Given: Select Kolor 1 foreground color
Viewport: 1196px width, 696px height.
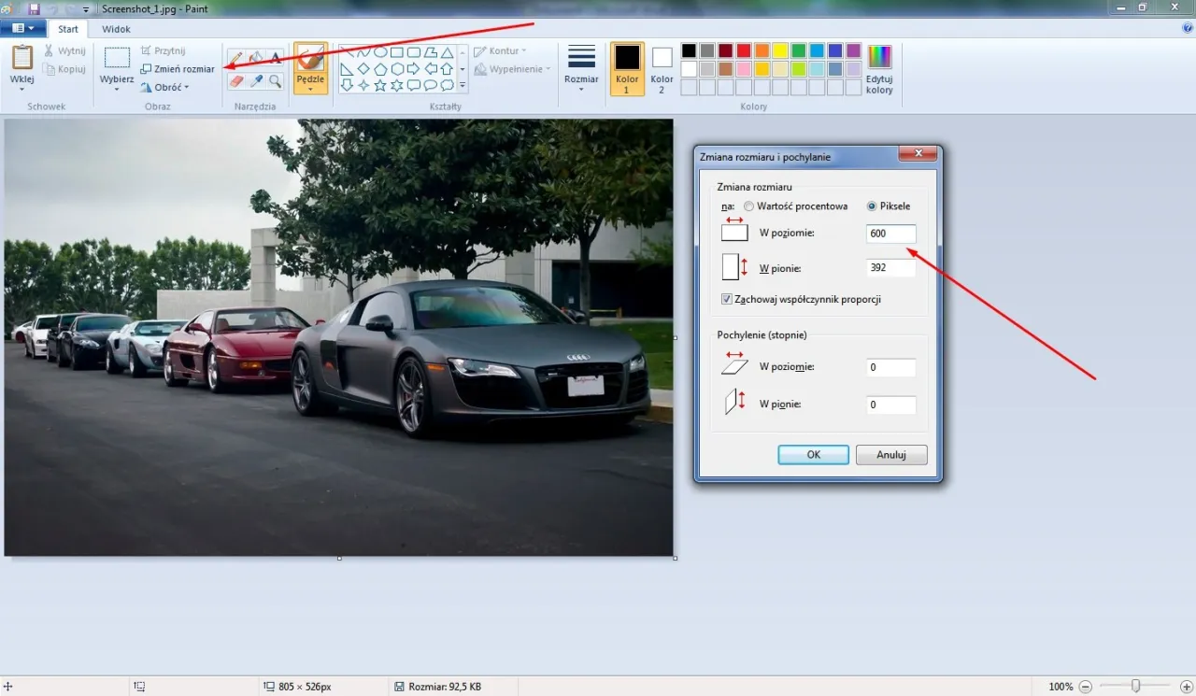Looking at the screenshot, I should coord(627,69).
